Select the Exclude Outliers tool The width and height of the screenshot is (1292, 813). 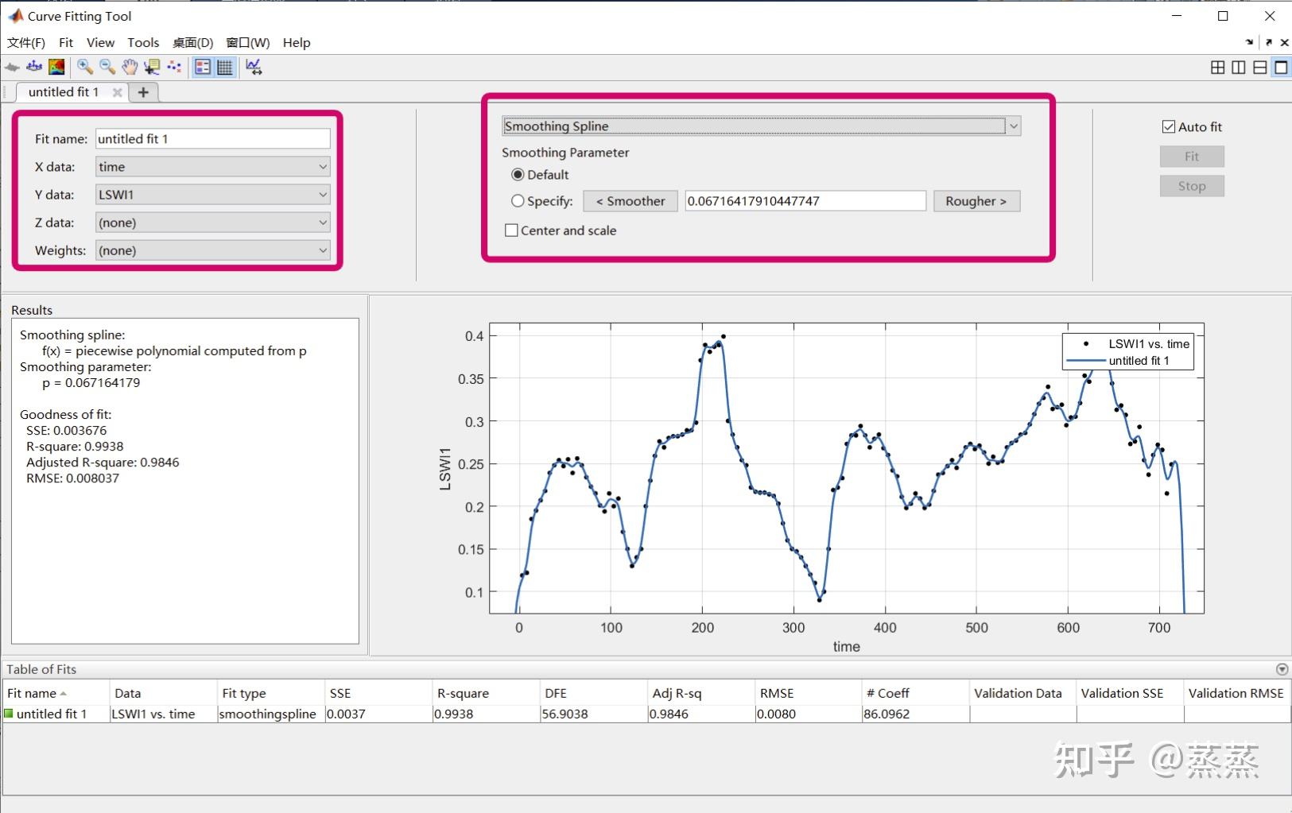(174, 68)
